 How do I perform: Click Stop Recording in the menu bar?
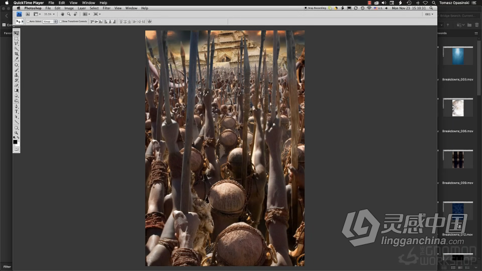(315, 8)
